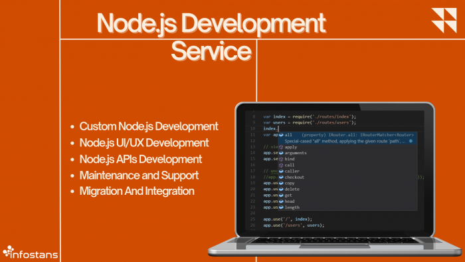
Task: Pick the 'call' suggestion entry
Action: (x=347, y=166)
